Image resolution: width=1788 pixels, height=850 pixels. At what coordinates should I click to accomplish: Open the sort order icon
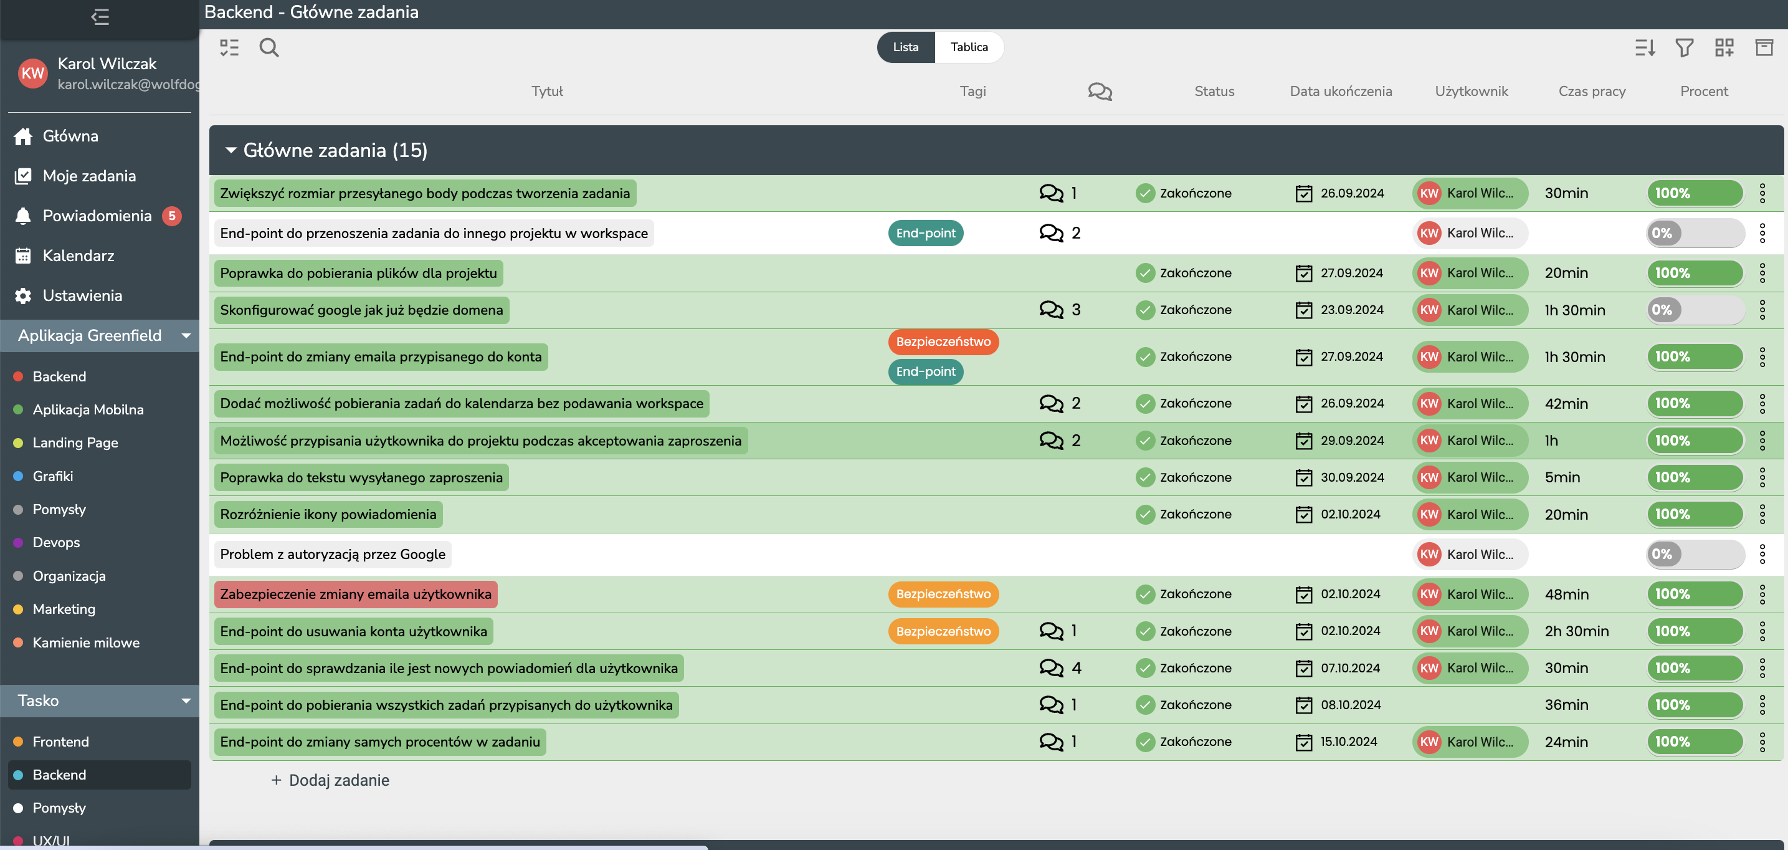click(x=1645, y=47)
